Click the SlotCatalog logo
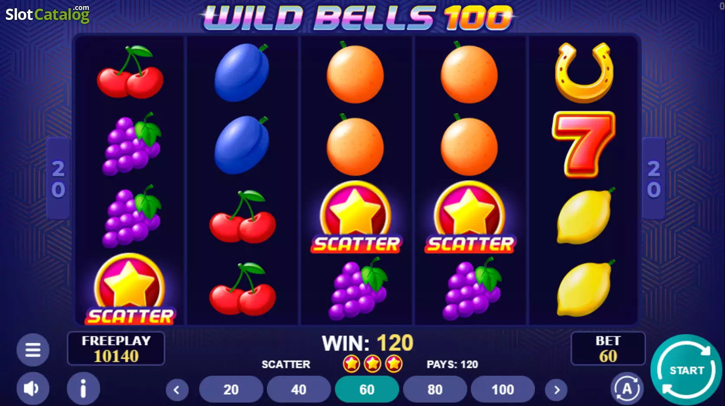This screenshot has height=406, width=725. (x=47, y=14)
